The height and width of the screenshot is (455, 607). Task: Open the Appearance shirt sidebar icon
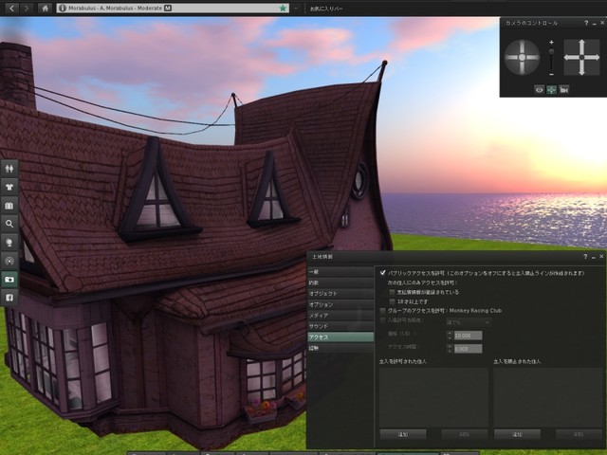point(9,187)
